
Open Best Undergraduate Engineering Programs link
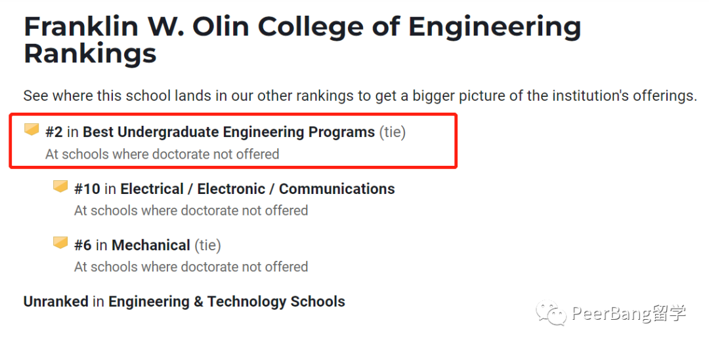click(229, 132)
